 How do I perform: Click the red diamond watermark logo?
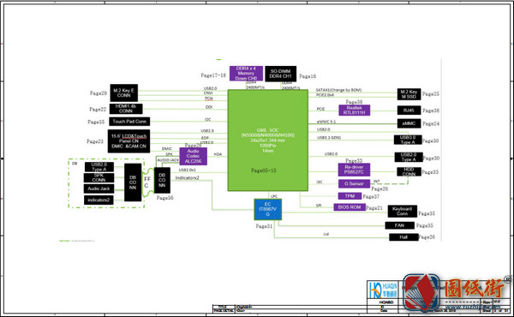point(421,292)
